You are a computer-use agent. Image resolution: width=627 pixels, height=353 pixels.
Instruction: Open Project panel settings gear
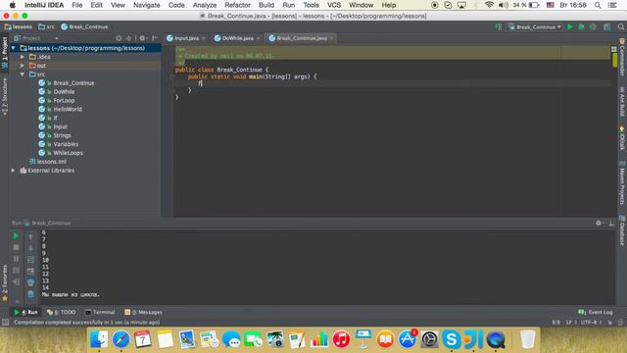point(142,38)
